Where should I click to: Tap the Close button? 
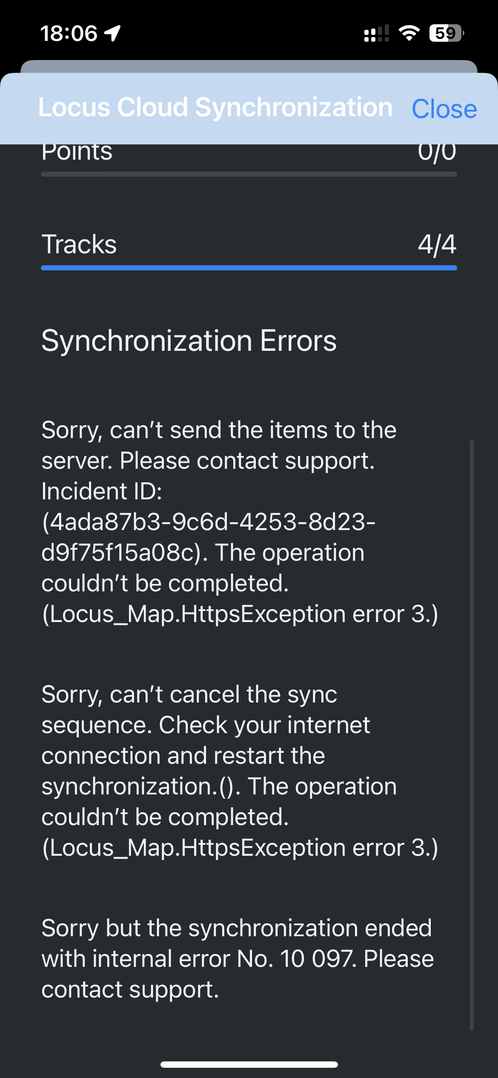pyautogui.click(x=444, y=109)
